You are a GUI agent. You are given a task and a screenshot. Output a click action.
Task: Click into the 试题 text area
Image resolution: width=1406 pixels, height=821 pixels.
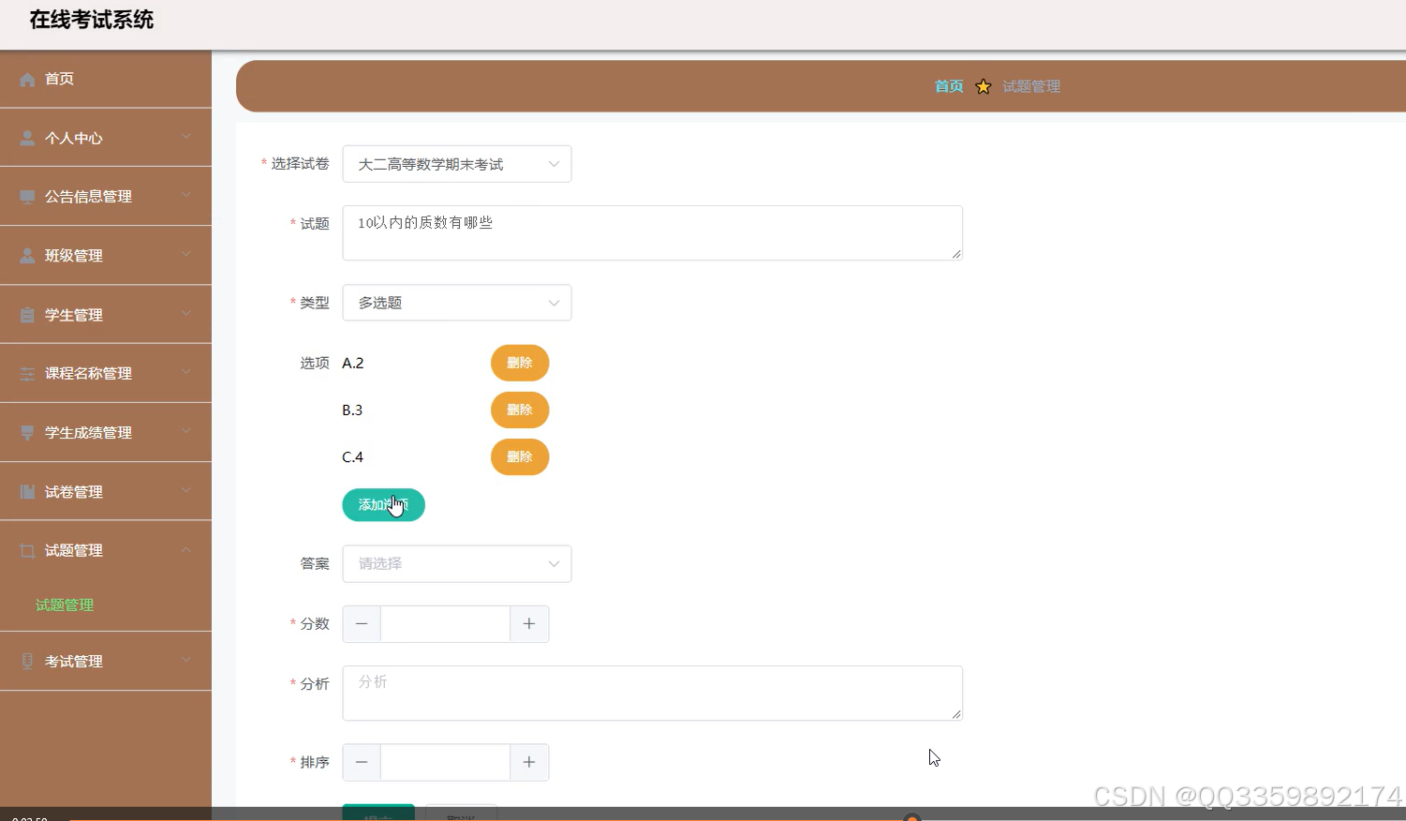[652, 232]
